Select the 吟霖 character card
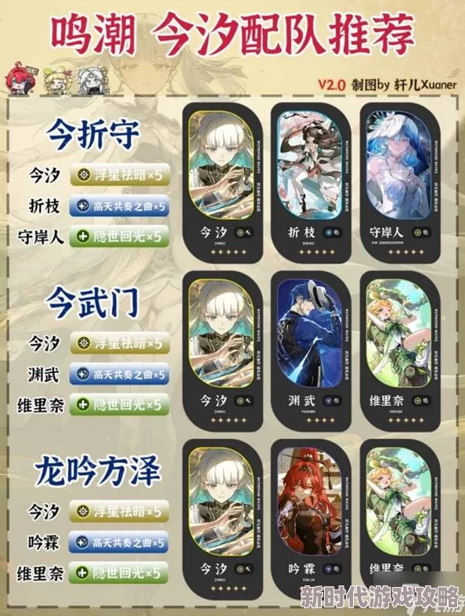 pyautogui.click(x=311, y=519)
